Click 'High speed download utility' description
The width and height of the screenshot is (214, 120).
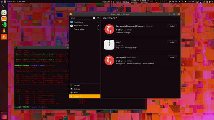point(126,48)
